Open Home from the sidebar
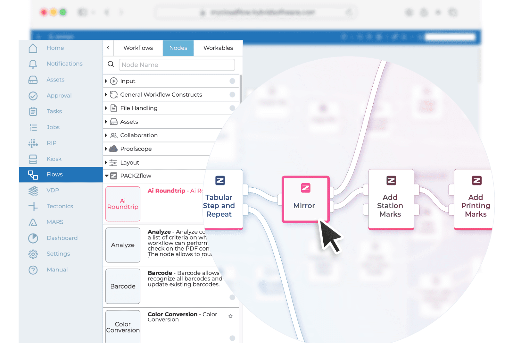This screenshot has height=343, width=513. click(x=55, y=48)
